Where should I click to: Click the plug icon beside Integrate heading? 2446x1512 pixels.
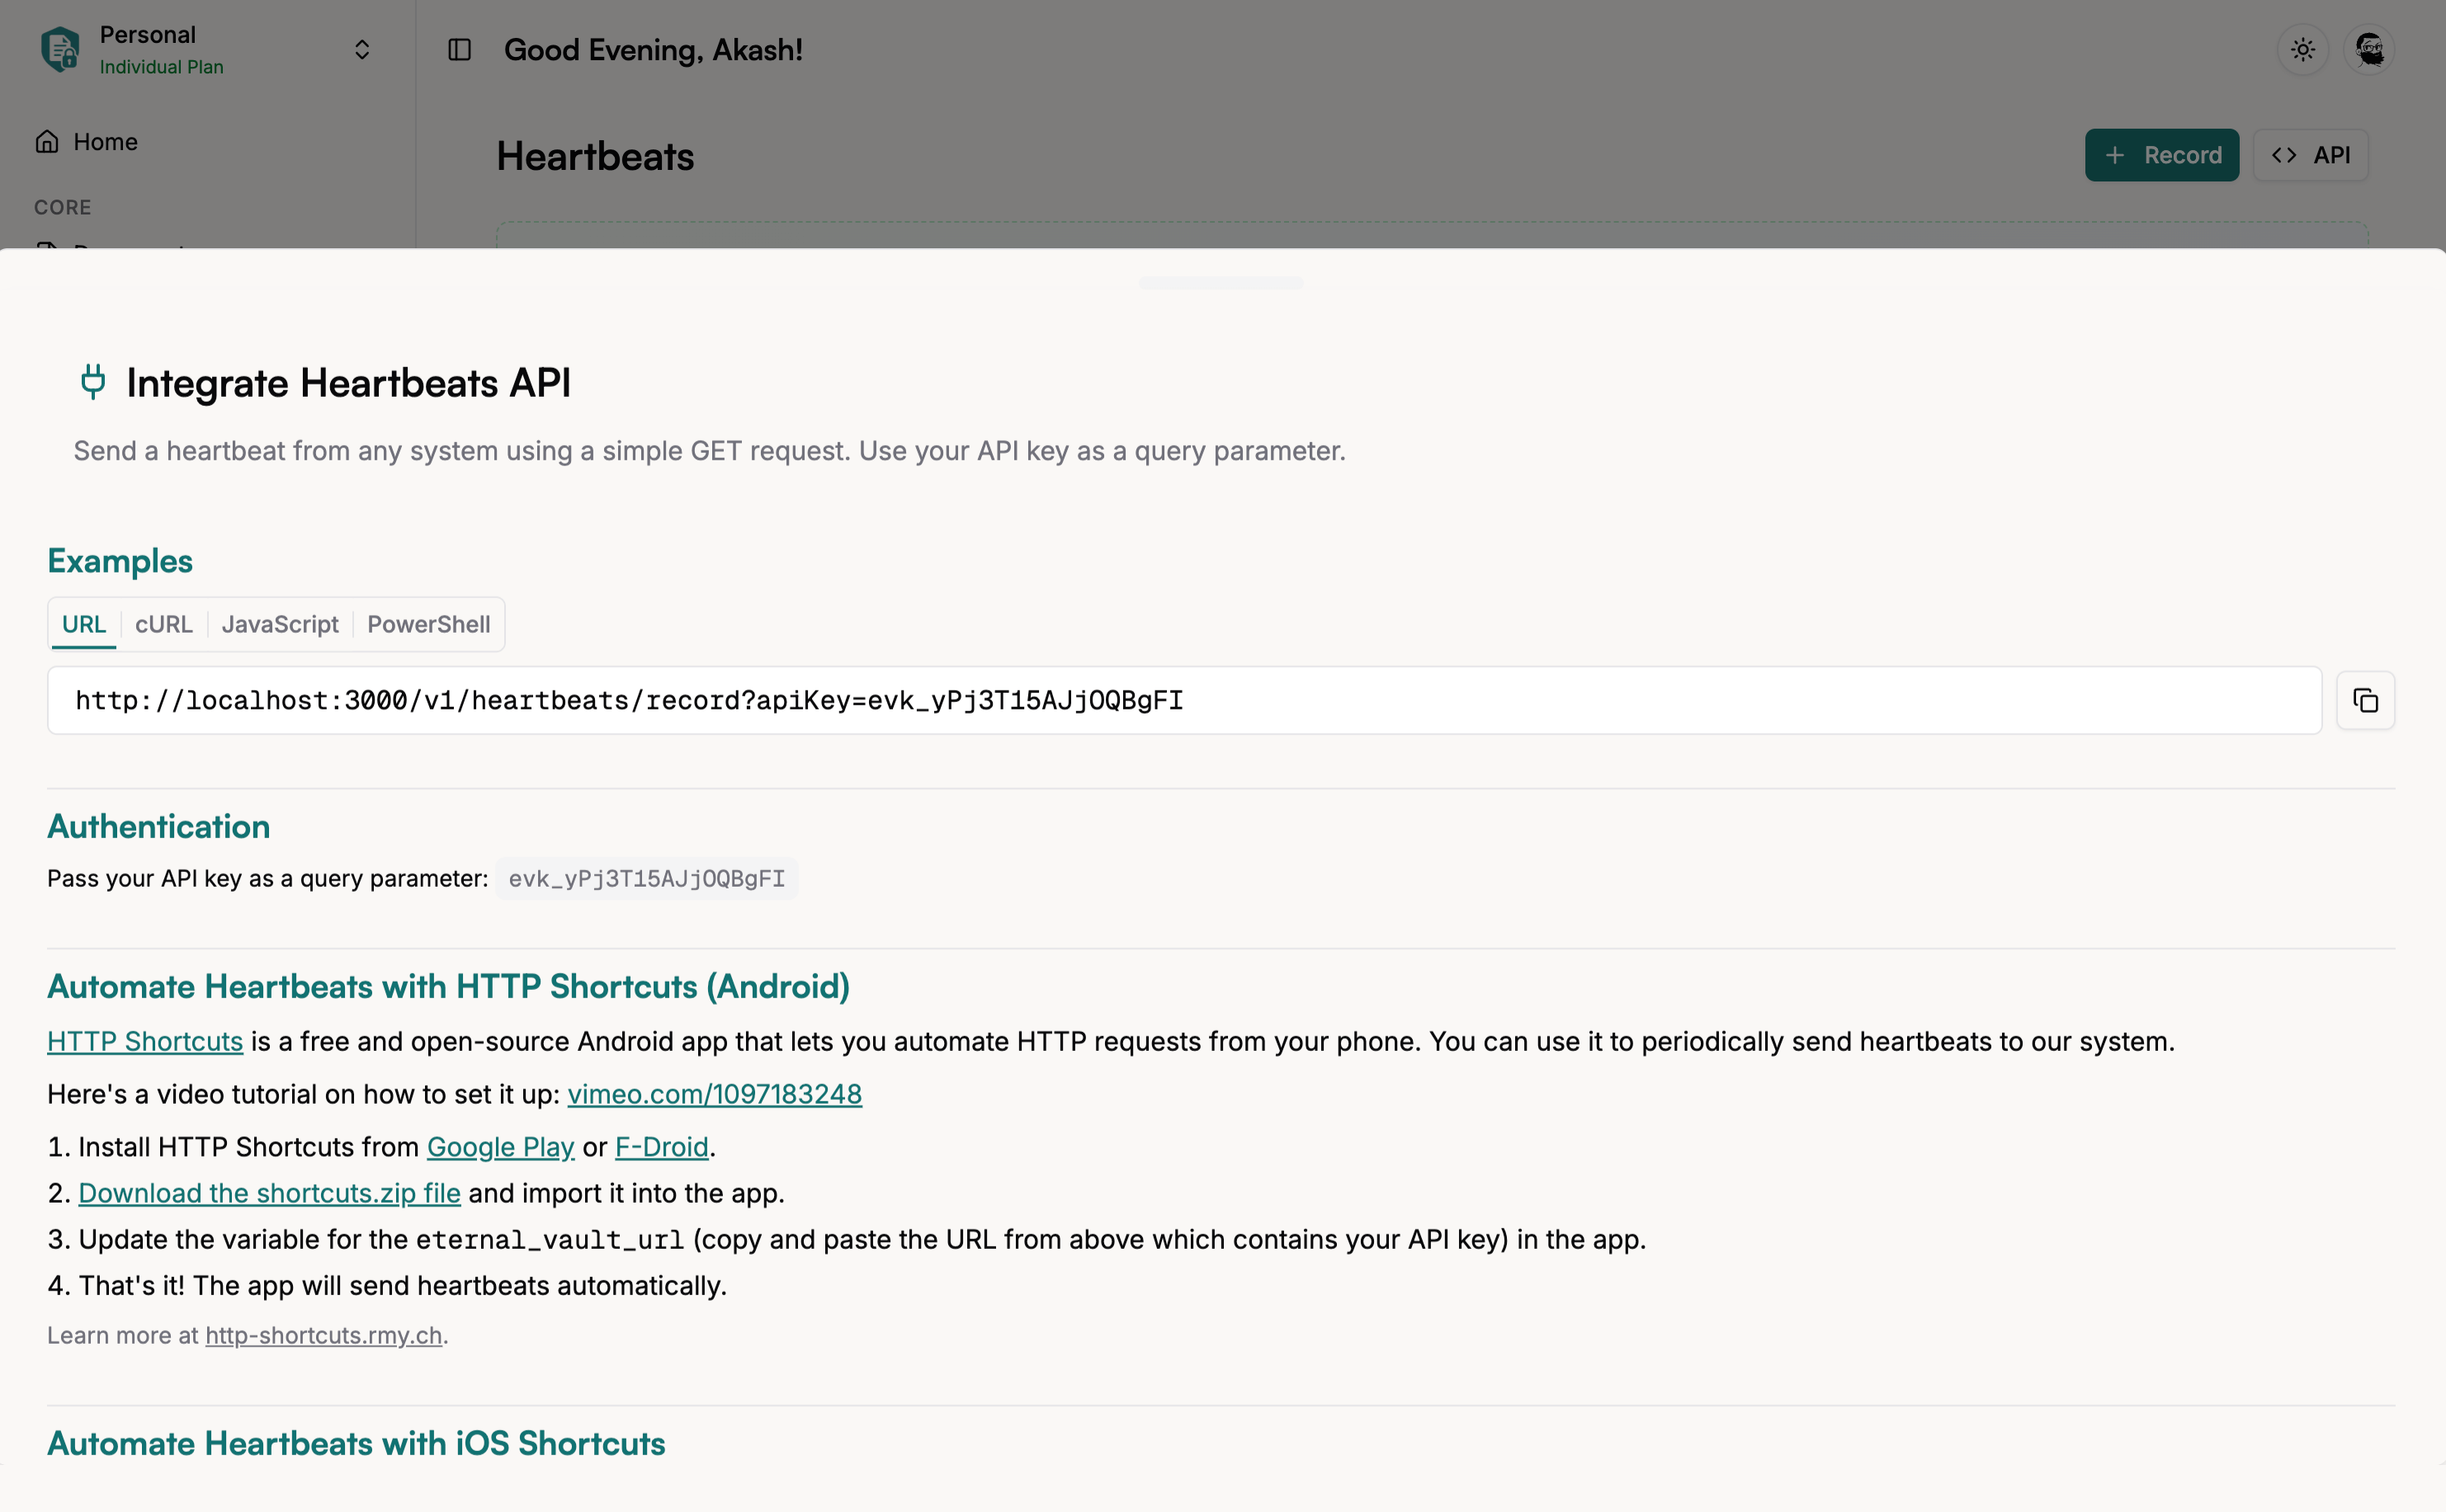[93, 382]
